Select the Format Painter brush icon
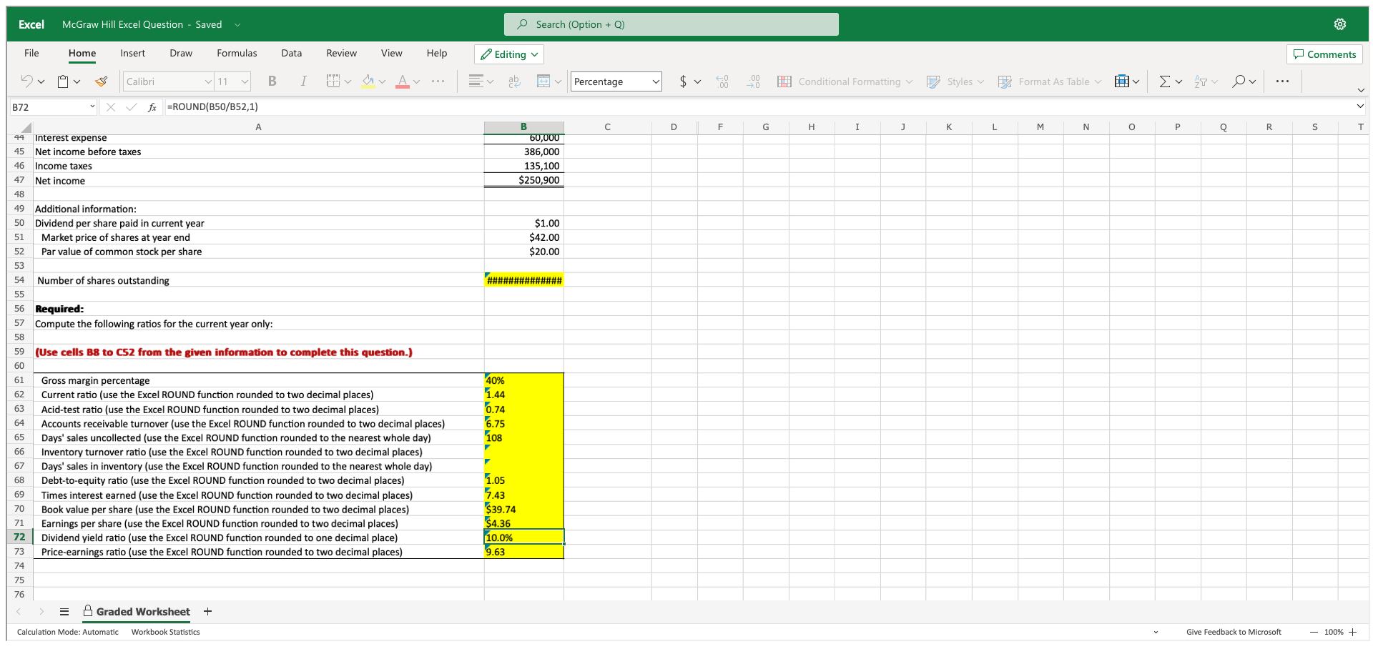Viewport: 1373px width, 659px height. click(x=101, y=81)
